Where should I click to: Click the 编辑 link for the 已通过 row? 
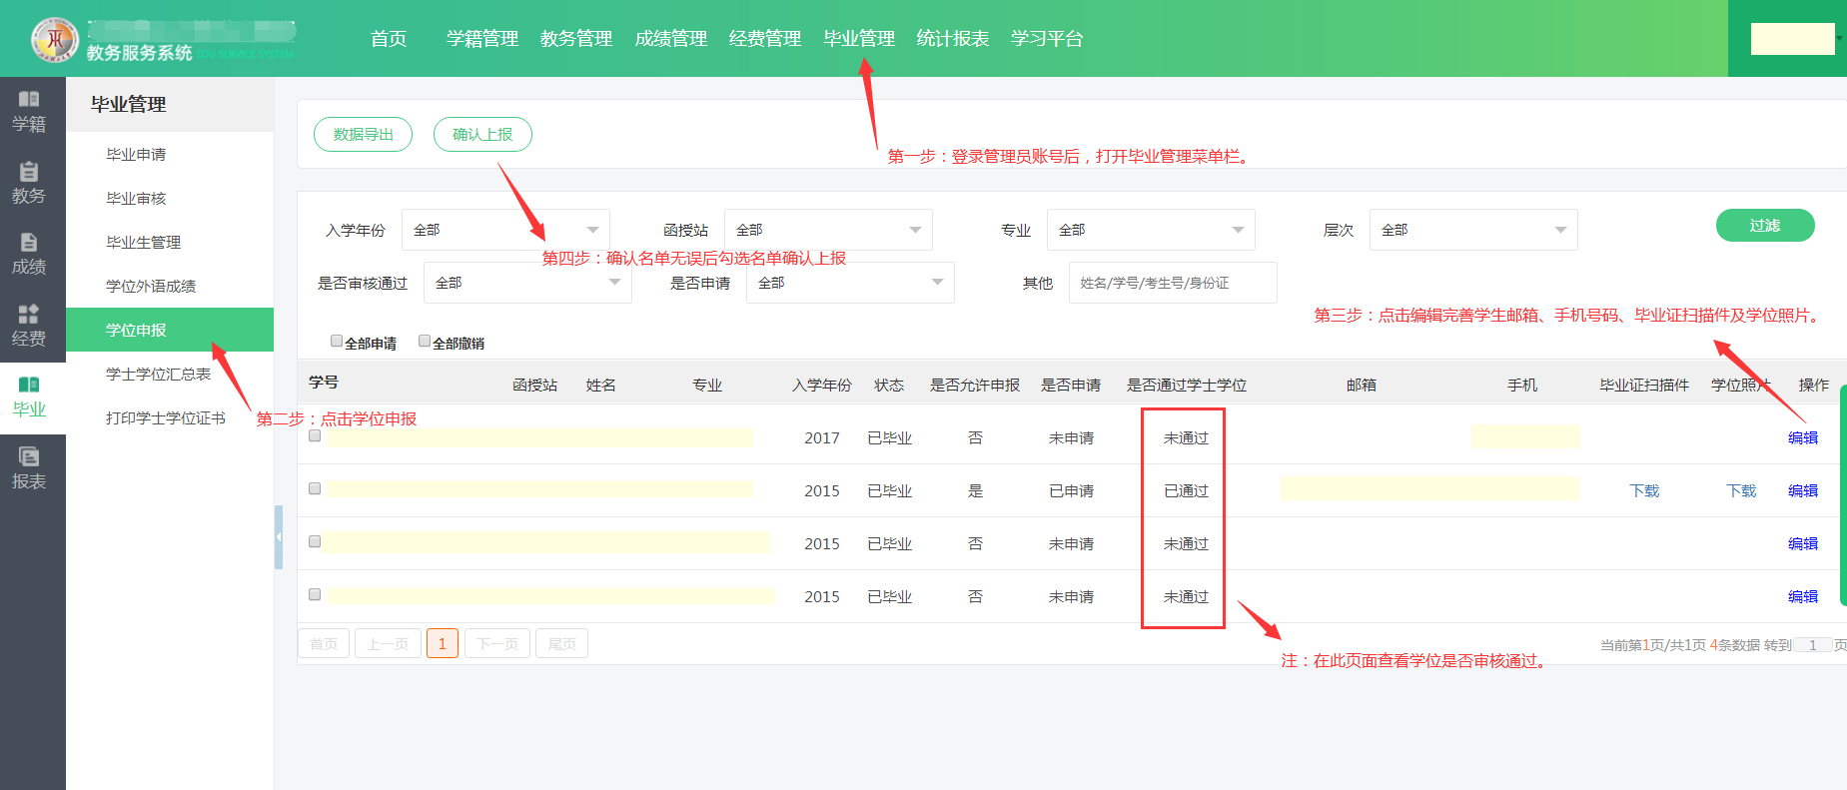tap(1802, 491)
